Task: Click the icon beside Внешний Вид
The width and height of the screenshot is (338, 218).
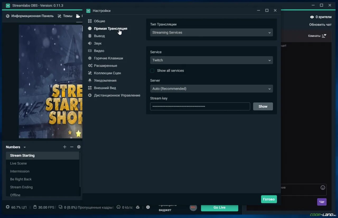Action: pyautogui.click(x=90, y=88)
